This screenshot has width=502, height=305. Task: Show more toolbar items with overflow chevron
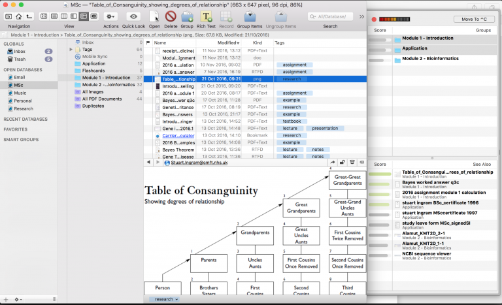(361, 16)
